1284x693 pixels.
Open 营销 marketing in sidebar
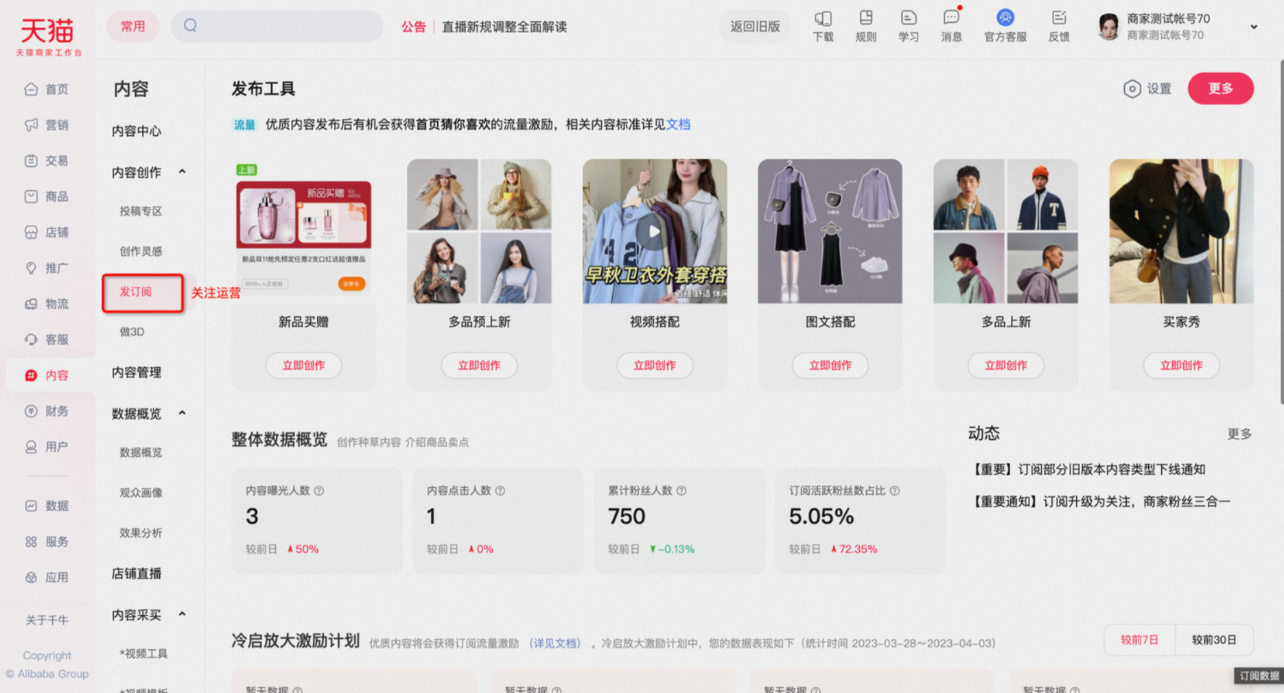tap(47, 125)
